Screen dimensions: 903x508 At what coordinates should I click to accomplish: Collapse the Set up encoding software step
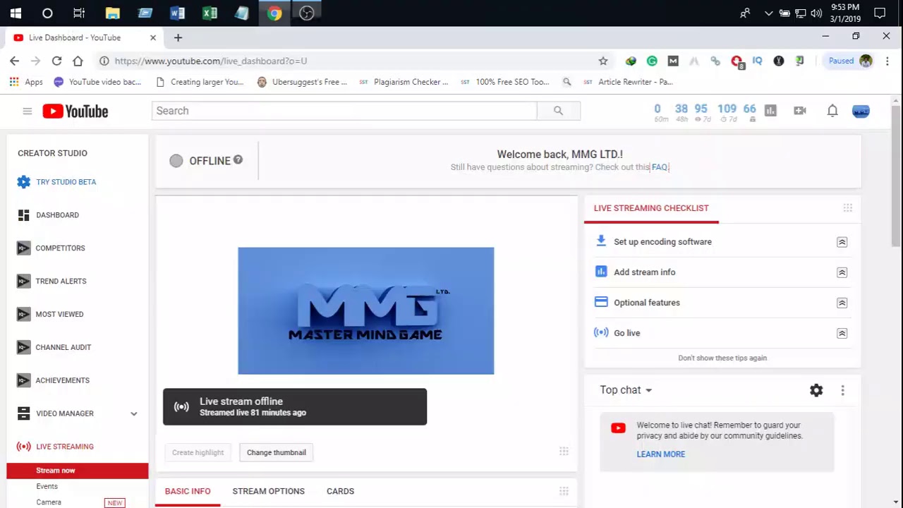coord(842,242)
